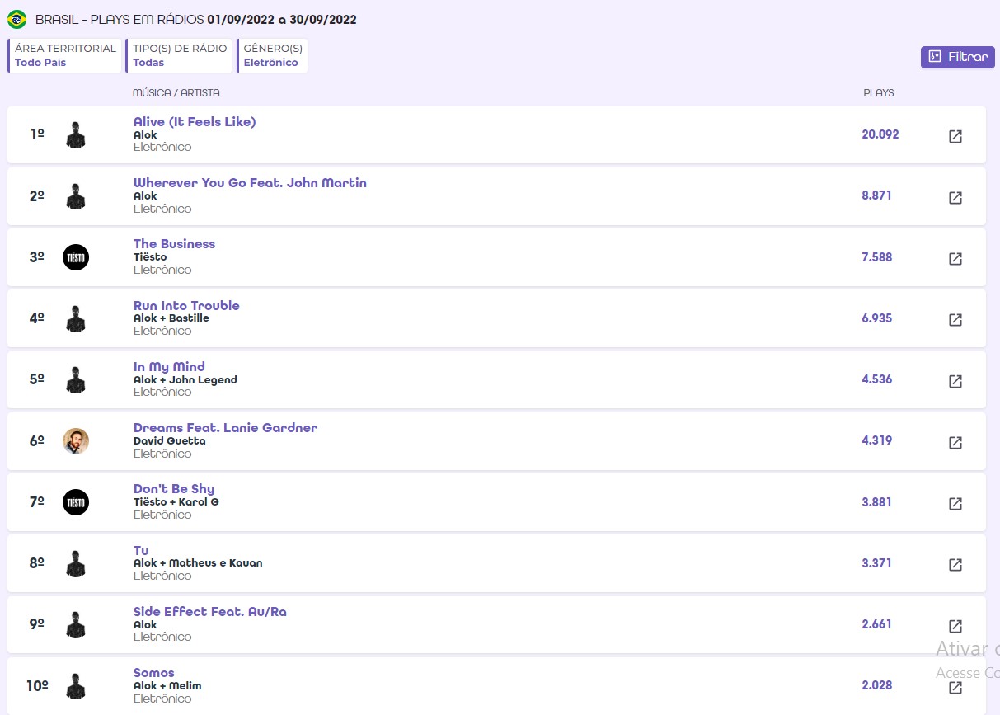Open song Wherever You Go Feat. John Martin

click(x=250, y=183)
